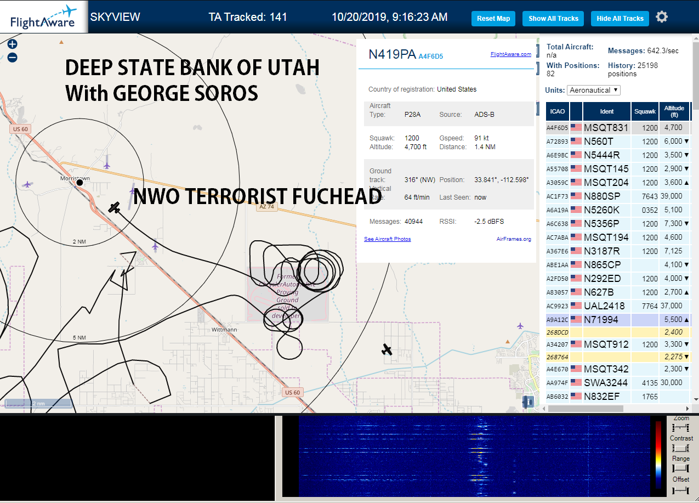Select the N865CP aircraft row

618,265
